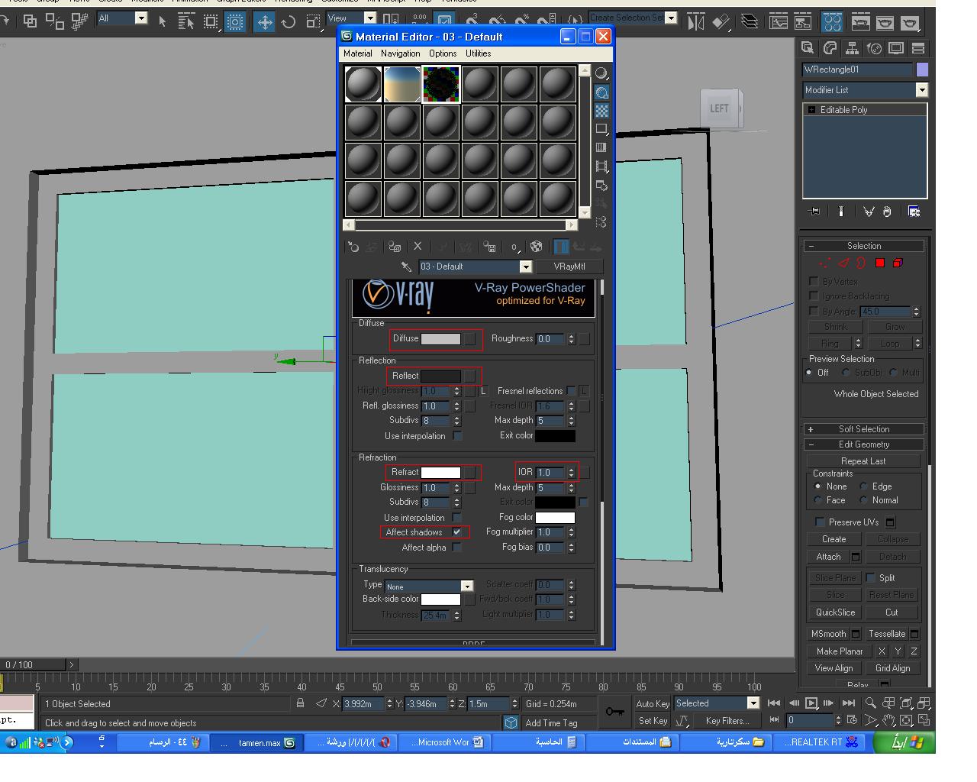Enable the By Vertex checkbox

814,281
